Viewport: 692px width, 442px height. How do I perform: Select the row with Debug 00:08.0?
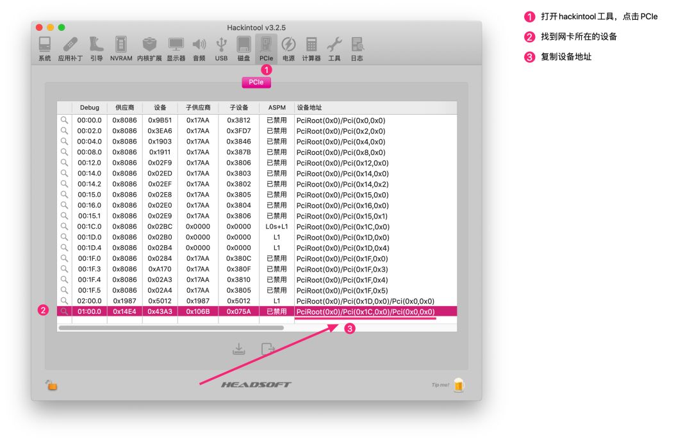tap(257, 152)
